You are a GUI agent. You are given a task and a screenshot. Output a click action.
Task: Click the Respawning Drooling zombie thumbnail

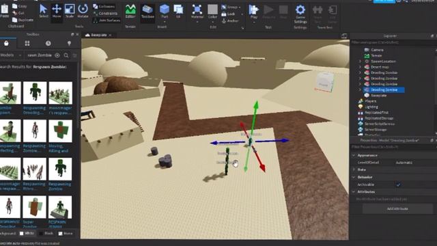click(35, 93)
